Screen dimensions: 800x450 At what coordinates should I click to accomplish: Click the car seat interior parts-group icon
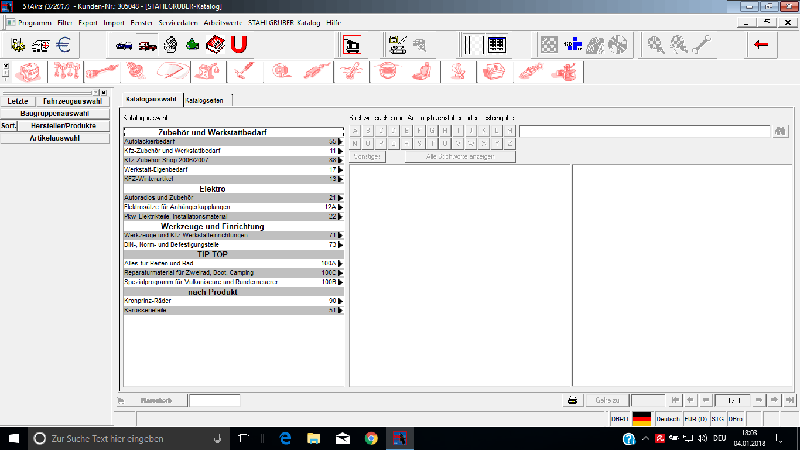pyautogui.click(x=423, y=72)
